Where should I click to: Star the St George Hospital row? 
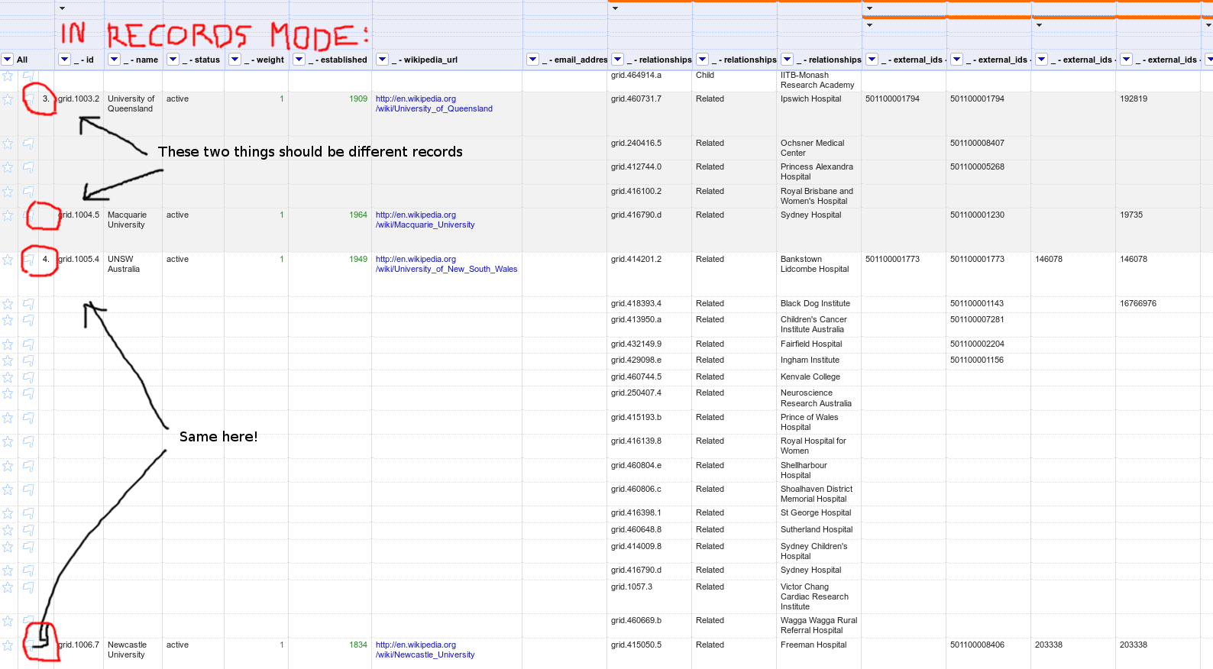[x=8, y=513]
